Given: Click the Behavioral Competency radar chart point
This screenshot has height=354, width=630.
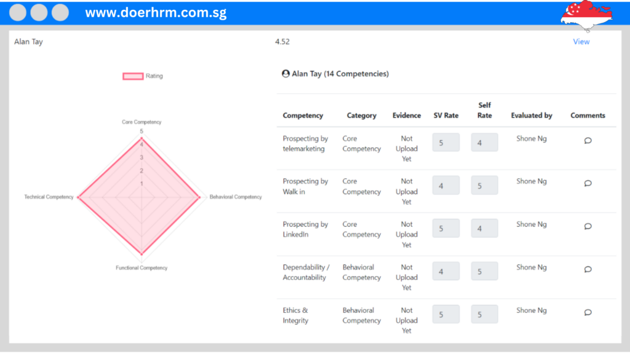Looking at the screenshot, I should pyautogui.click(x=199, y=197).
